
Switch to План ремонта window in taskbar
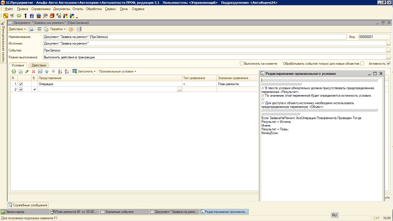click(x=75, y=212)
